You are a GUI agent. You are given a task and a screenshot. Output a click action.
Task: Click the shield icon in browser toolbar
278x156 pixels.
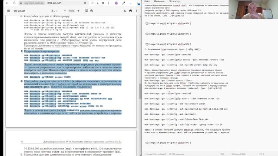(103, 3)
